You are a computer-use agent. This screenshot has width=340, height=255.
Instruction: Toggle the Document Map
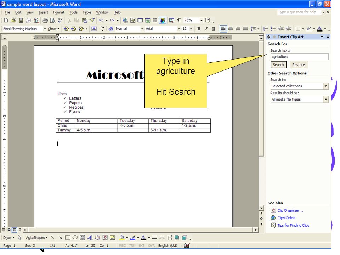click(171, 21)
